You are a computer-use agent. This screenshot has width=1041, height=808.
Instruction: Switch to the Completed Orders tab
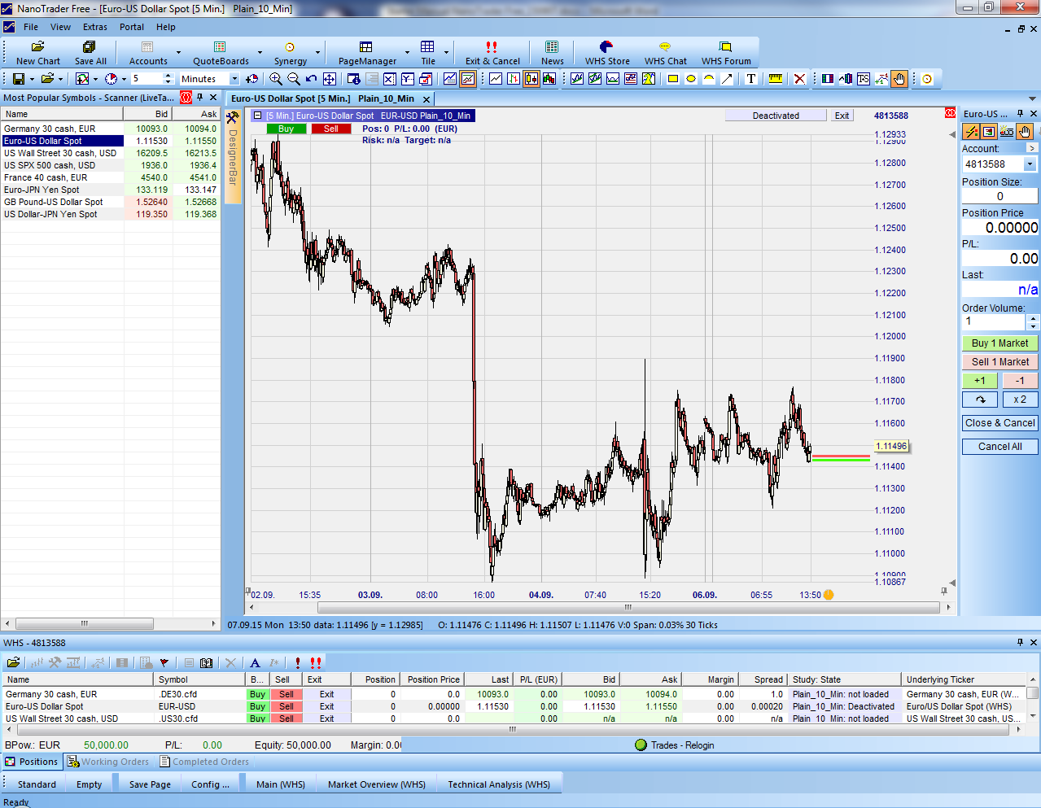point(204,762)
